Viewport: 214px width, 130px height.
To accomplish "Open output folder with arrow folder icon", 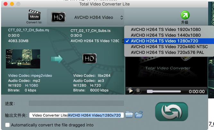I will 139,114.
